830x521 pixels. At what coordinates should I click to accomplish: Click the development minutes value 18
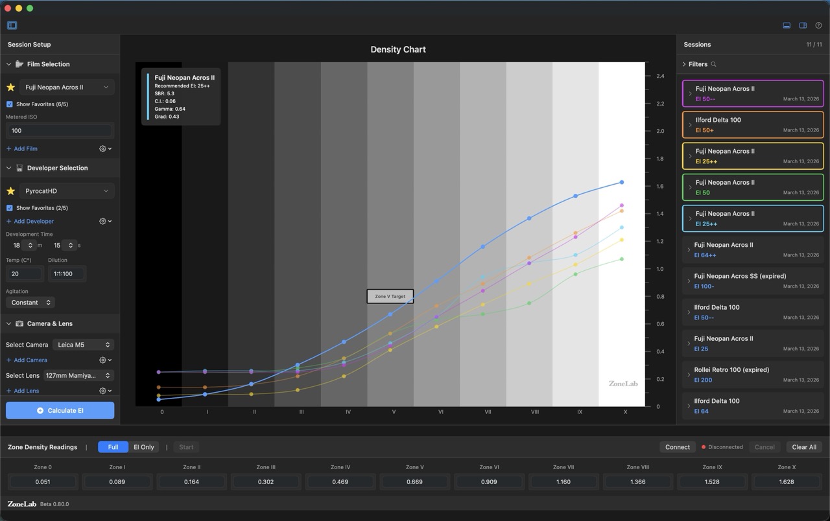point(16,246)
